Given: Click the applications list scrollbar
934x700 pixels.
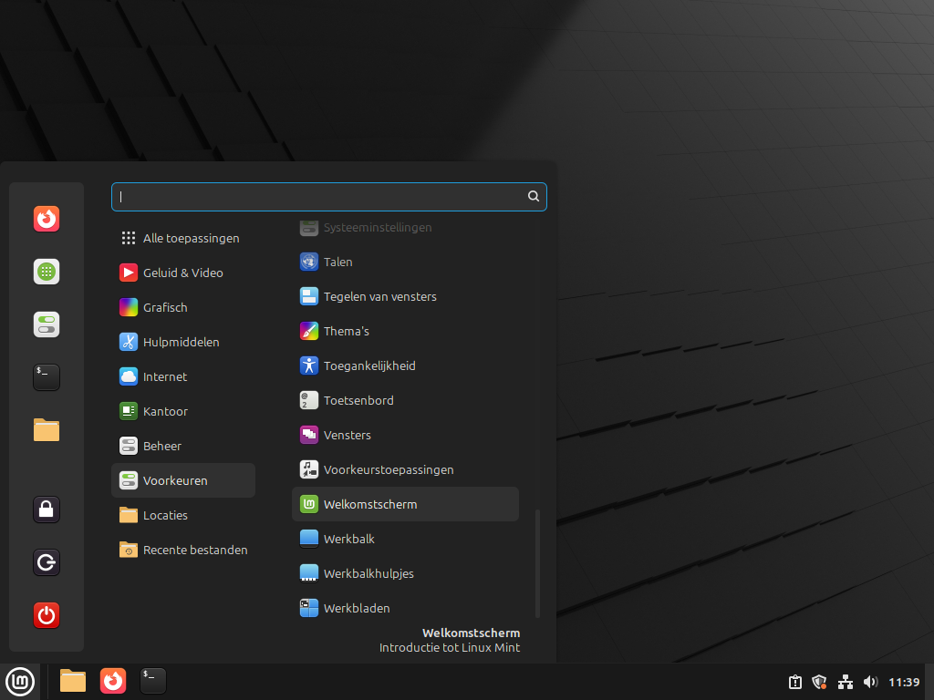Looking at the screenshot, I should 538,563.
